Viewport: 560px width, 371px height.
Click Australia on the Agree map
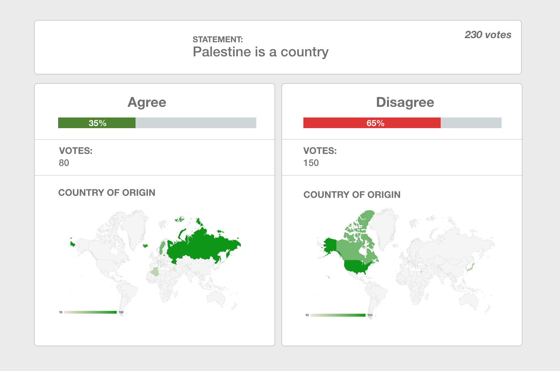pos(217,297)
